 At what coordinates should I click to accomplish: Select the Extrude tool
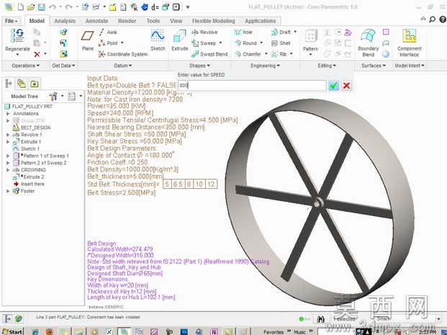click(x=180, y=40)
